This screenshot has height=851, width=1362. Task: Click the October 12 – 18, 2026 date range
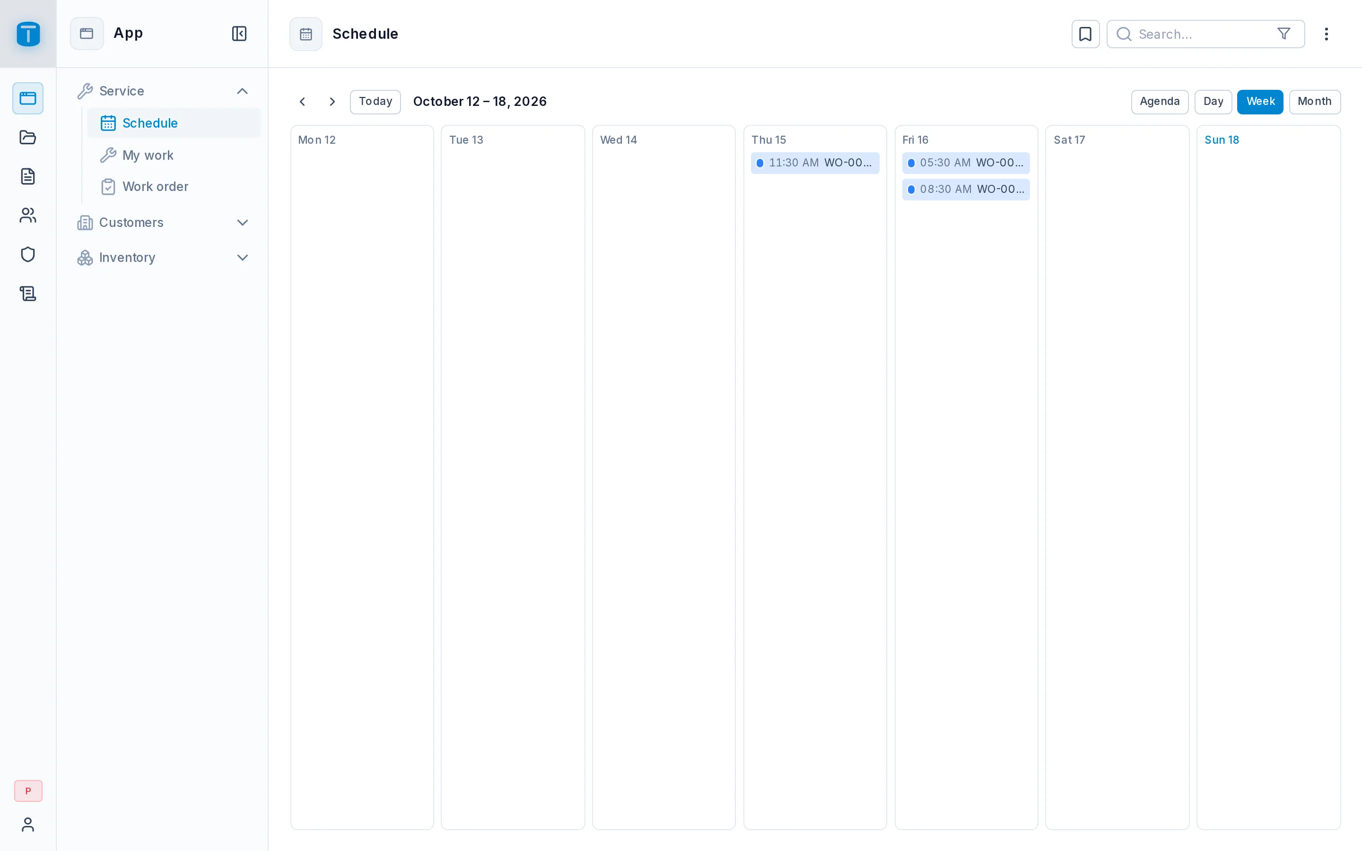[480, 102]
